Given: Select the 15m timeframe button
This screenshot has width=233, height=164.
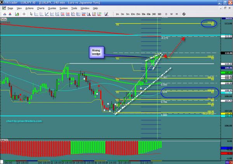Looking at the screenshot, I should tap(138, 14).
